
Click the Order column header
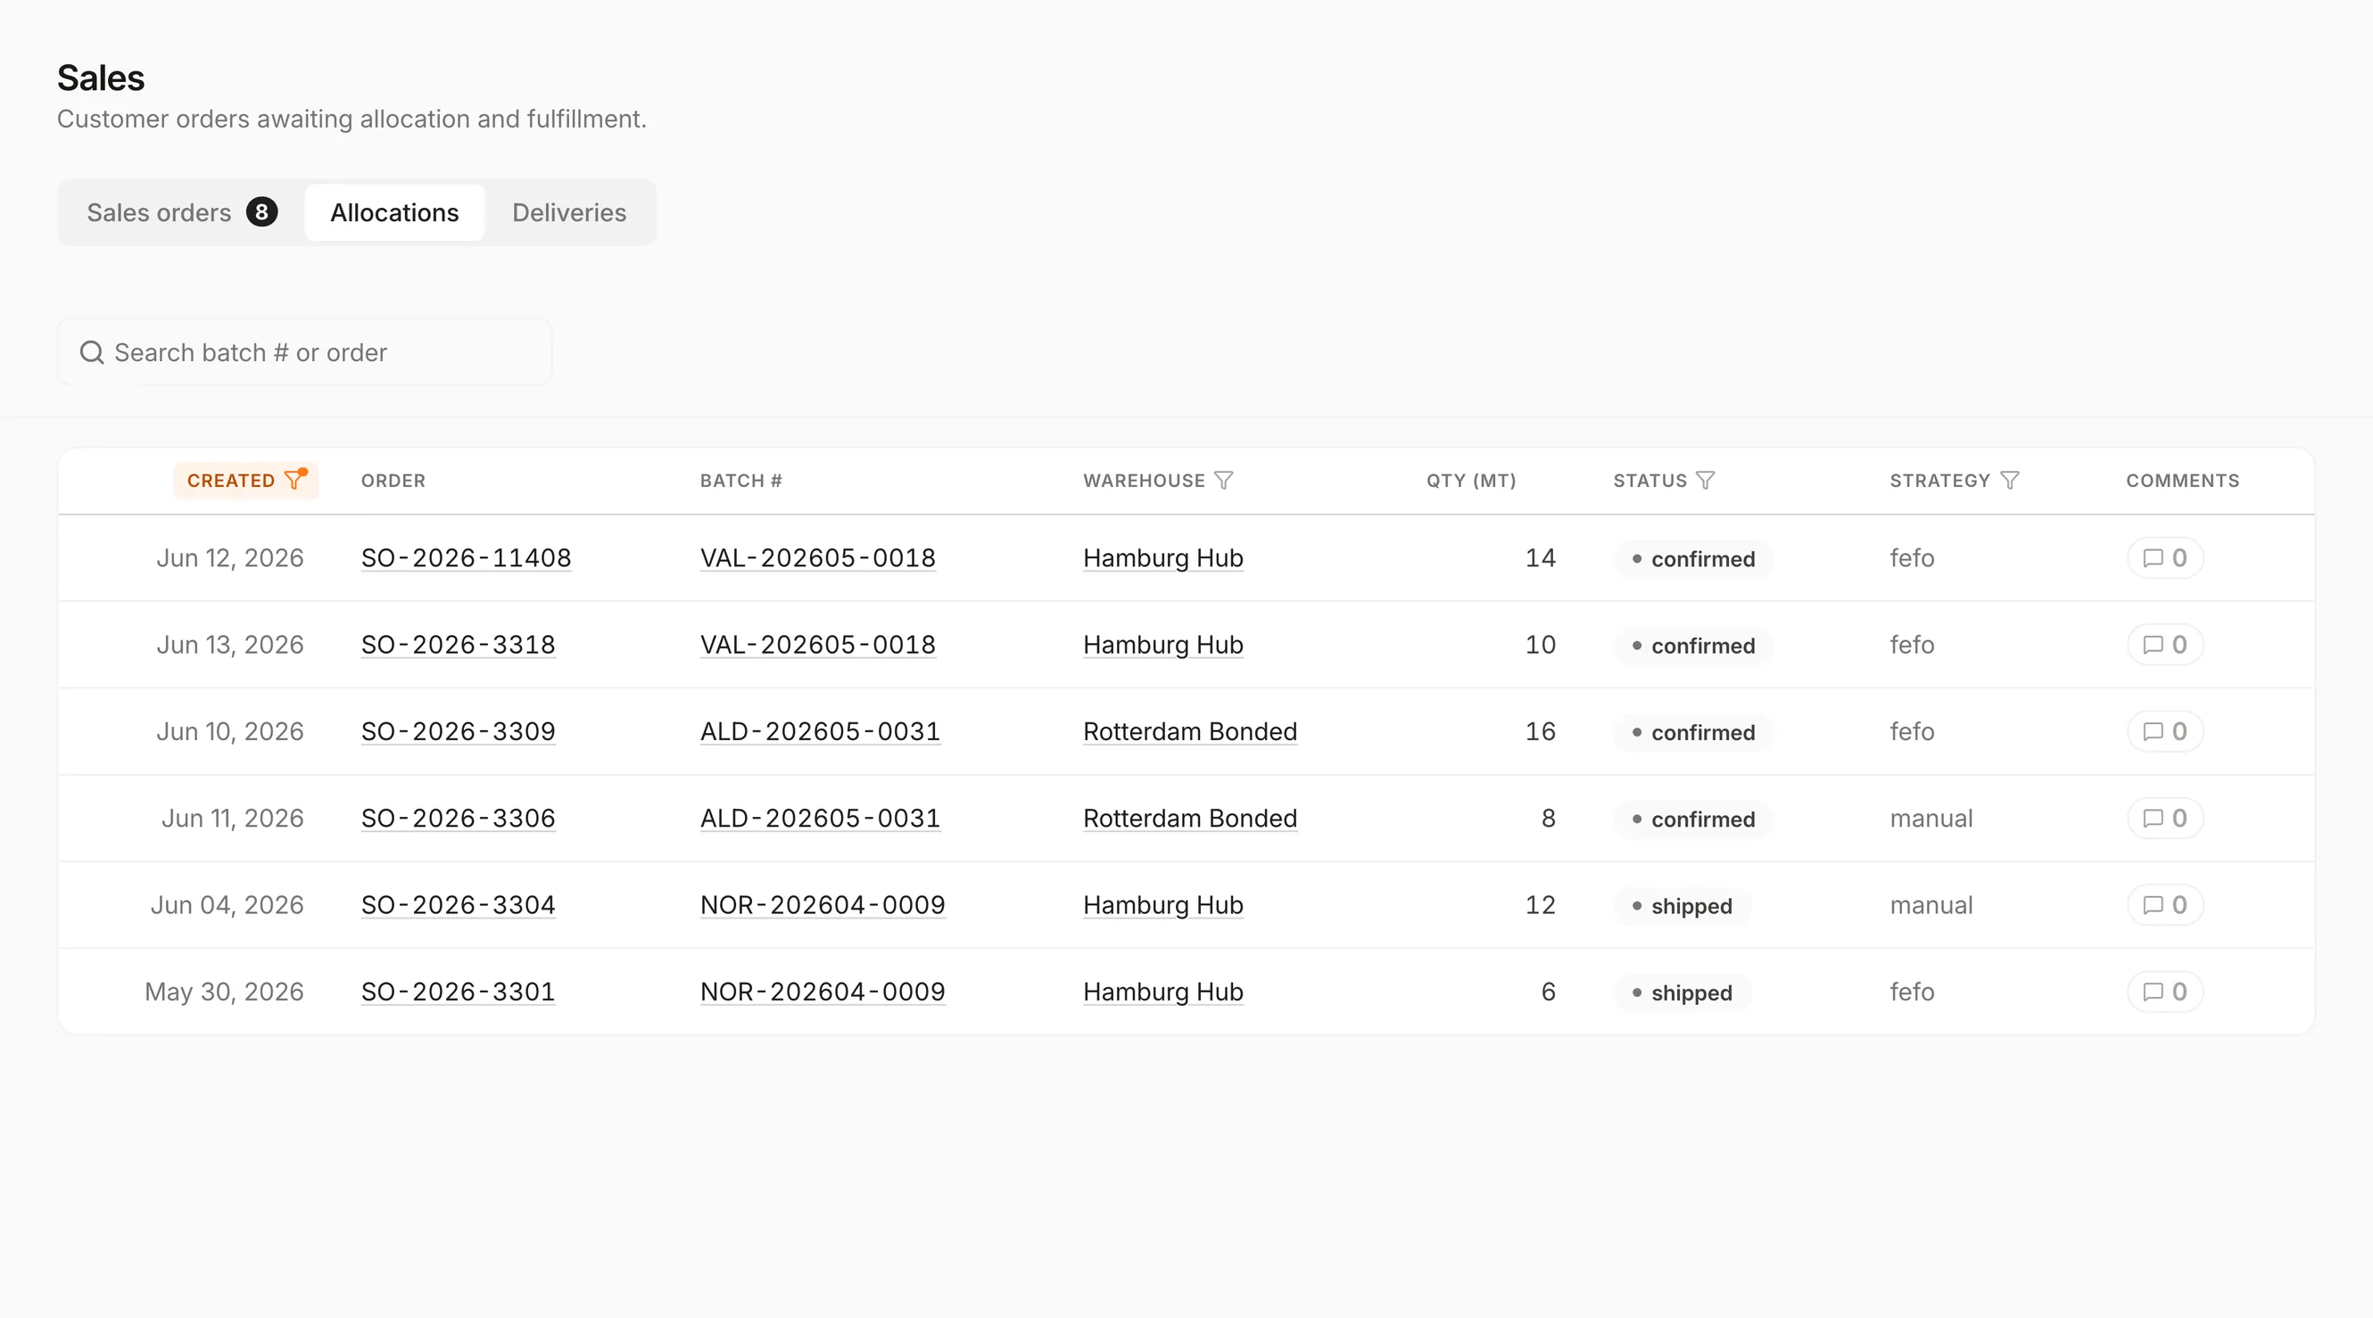click(x=393, y=481)
